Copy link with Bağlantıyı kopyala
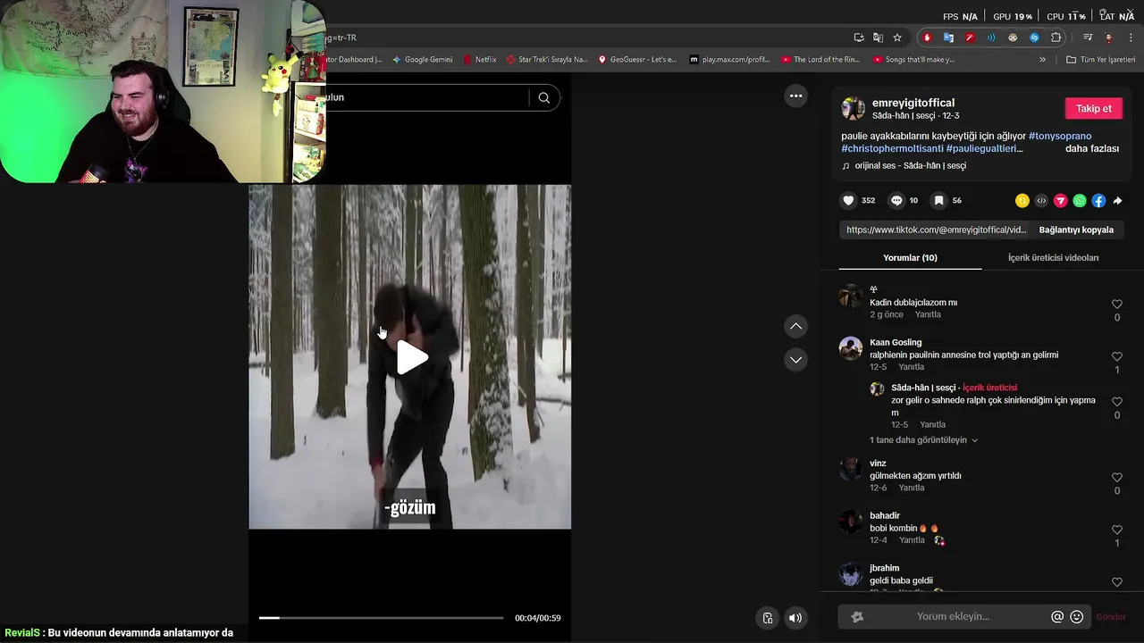Image resolution: width=1144 pixels, height=643 pixels. (1076, 230)
